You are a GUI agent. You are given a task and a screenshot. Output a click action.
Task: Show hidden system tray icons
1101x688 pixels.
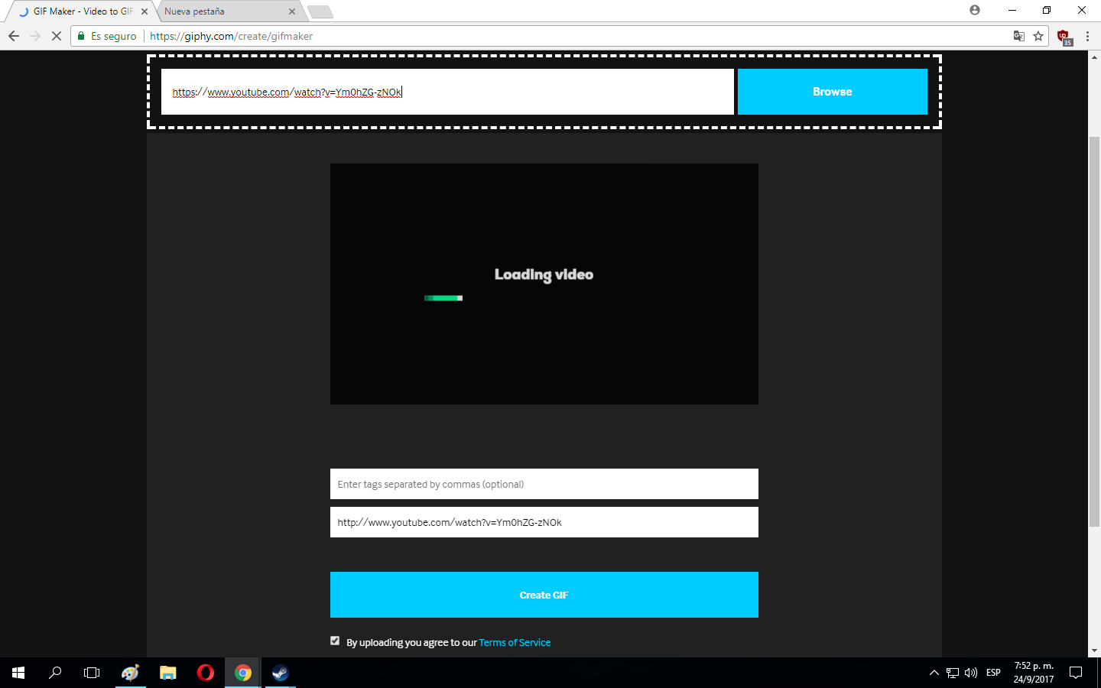[934, 673]
